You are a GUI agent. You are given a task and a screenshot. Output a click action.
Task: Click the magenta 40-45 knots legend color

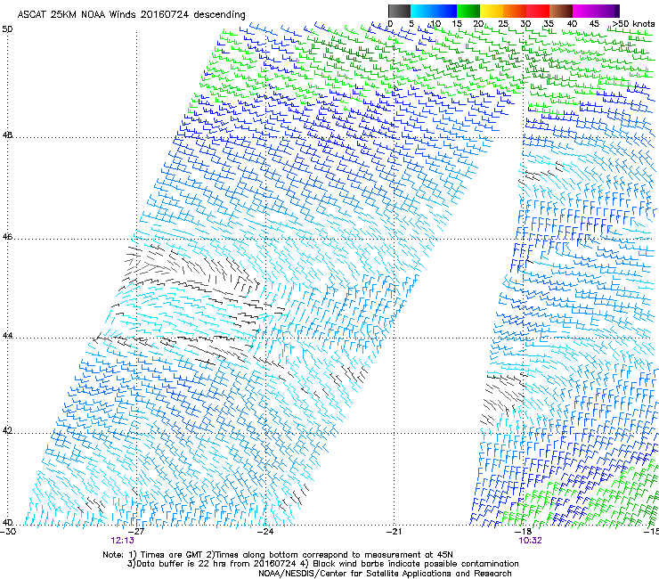click(582, 11)
